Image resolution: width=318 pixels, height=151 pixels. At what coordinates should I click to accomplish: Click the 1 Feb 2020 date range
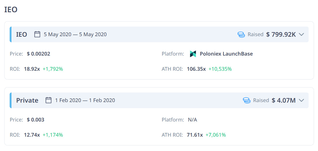coord(85,100)
